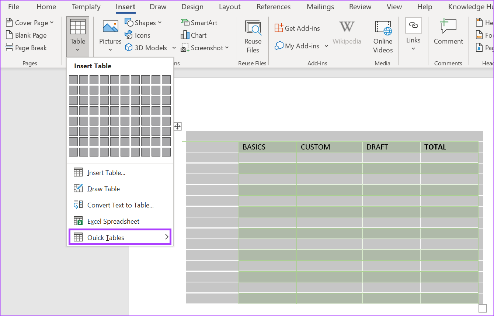
Task: Select Draw Table menu option
Action: point(103,189)
